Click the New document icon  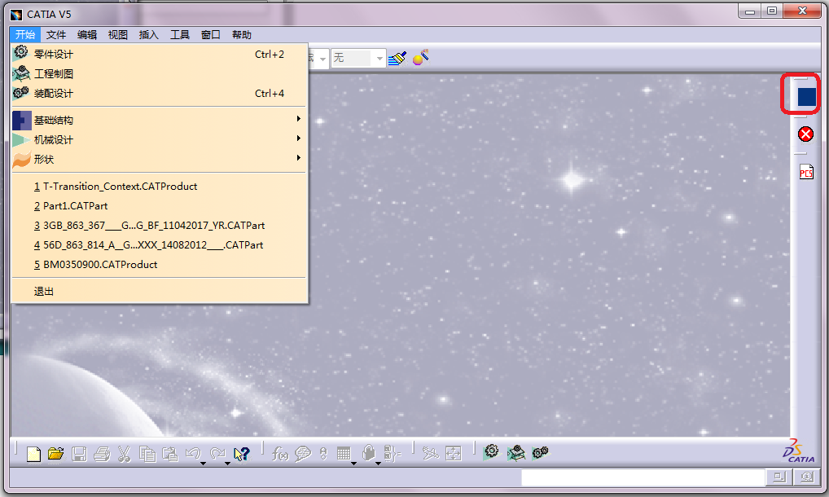33,454
